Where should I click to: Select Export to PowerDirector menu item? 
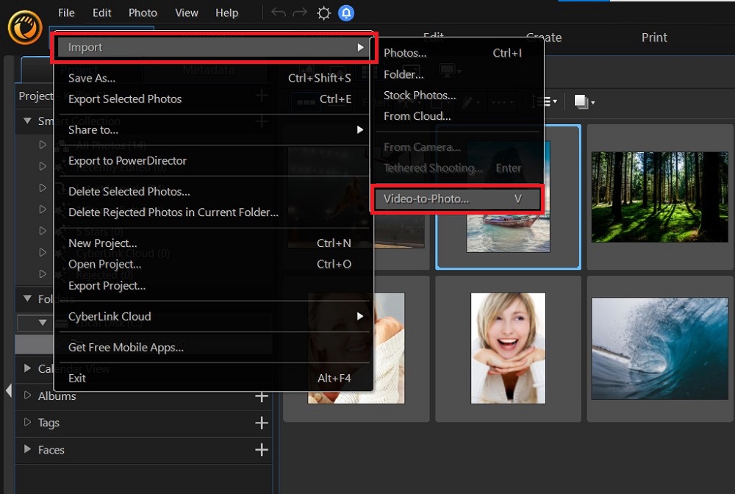(x=127, y=161)
